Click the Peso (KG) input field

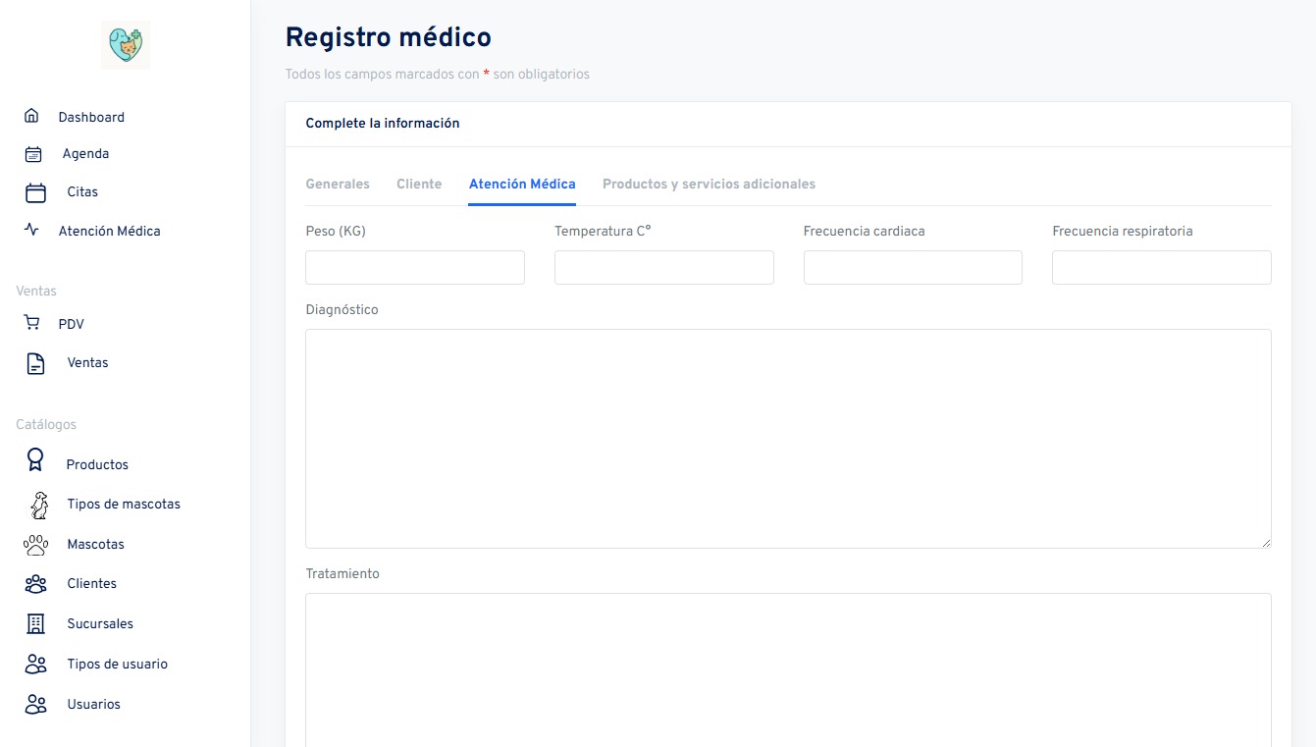[415, 268]
